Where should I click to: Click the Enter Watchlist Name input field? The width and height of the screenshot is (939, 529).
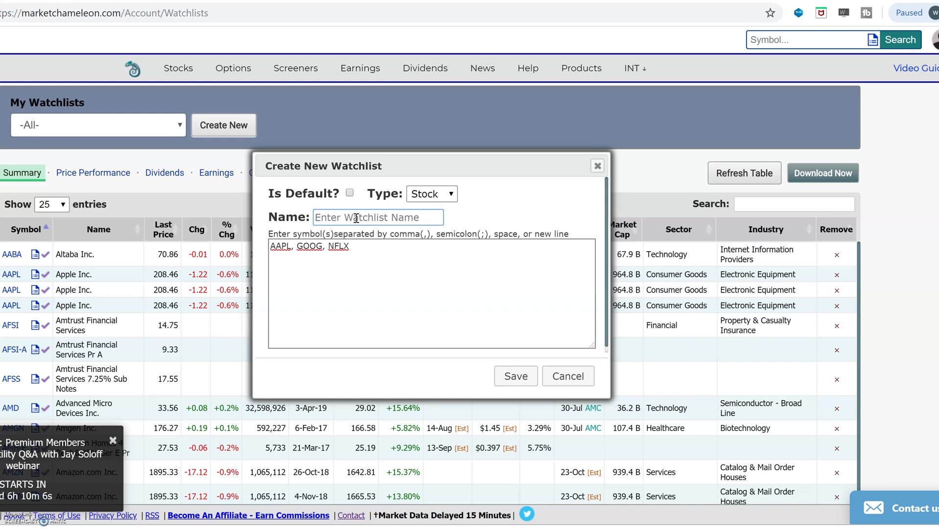tap(378, 217)
